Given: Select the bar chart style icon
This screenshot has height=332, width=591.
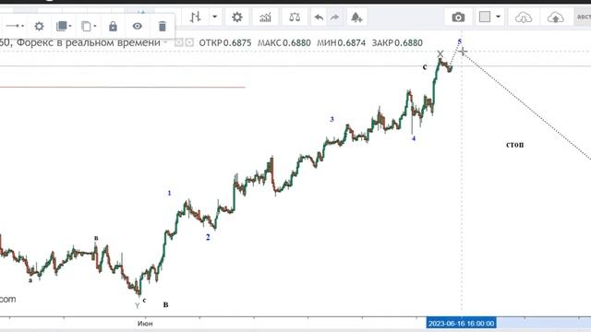Looking at the screenshot, I should click(195, 17).
